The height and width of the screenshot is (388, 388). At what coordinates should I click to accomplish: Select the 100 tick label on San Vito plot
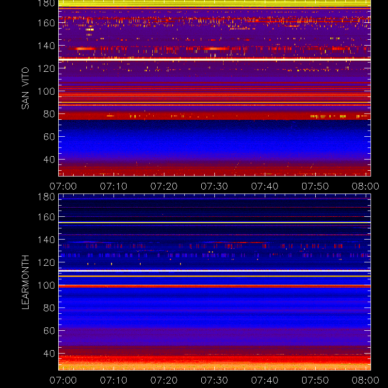46,91
